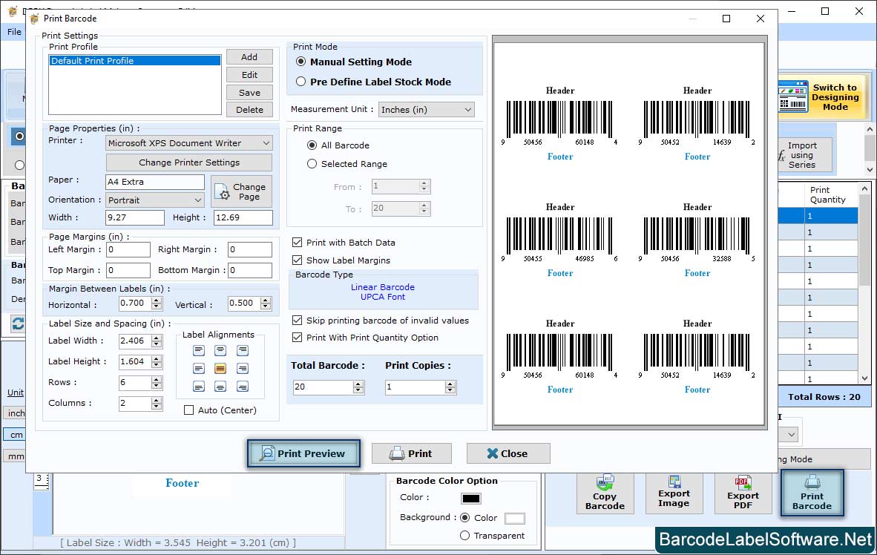Expand the Orientation dropdown
Viewport: 877px width, 555px height.
[155, 200]
